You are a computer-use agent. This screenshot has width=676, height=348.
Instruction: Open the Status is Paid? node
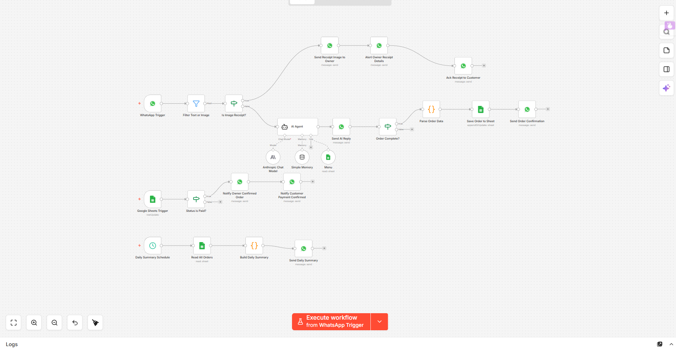pyautogui.click(x=196, y=199)
